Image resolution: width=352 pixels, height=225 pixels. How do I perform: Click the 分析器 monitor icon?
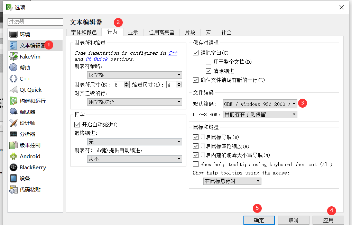13,134
